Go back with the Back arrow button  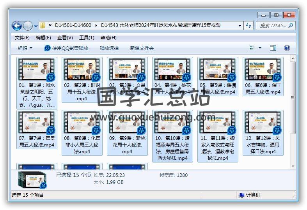click(x=17, y=26)
